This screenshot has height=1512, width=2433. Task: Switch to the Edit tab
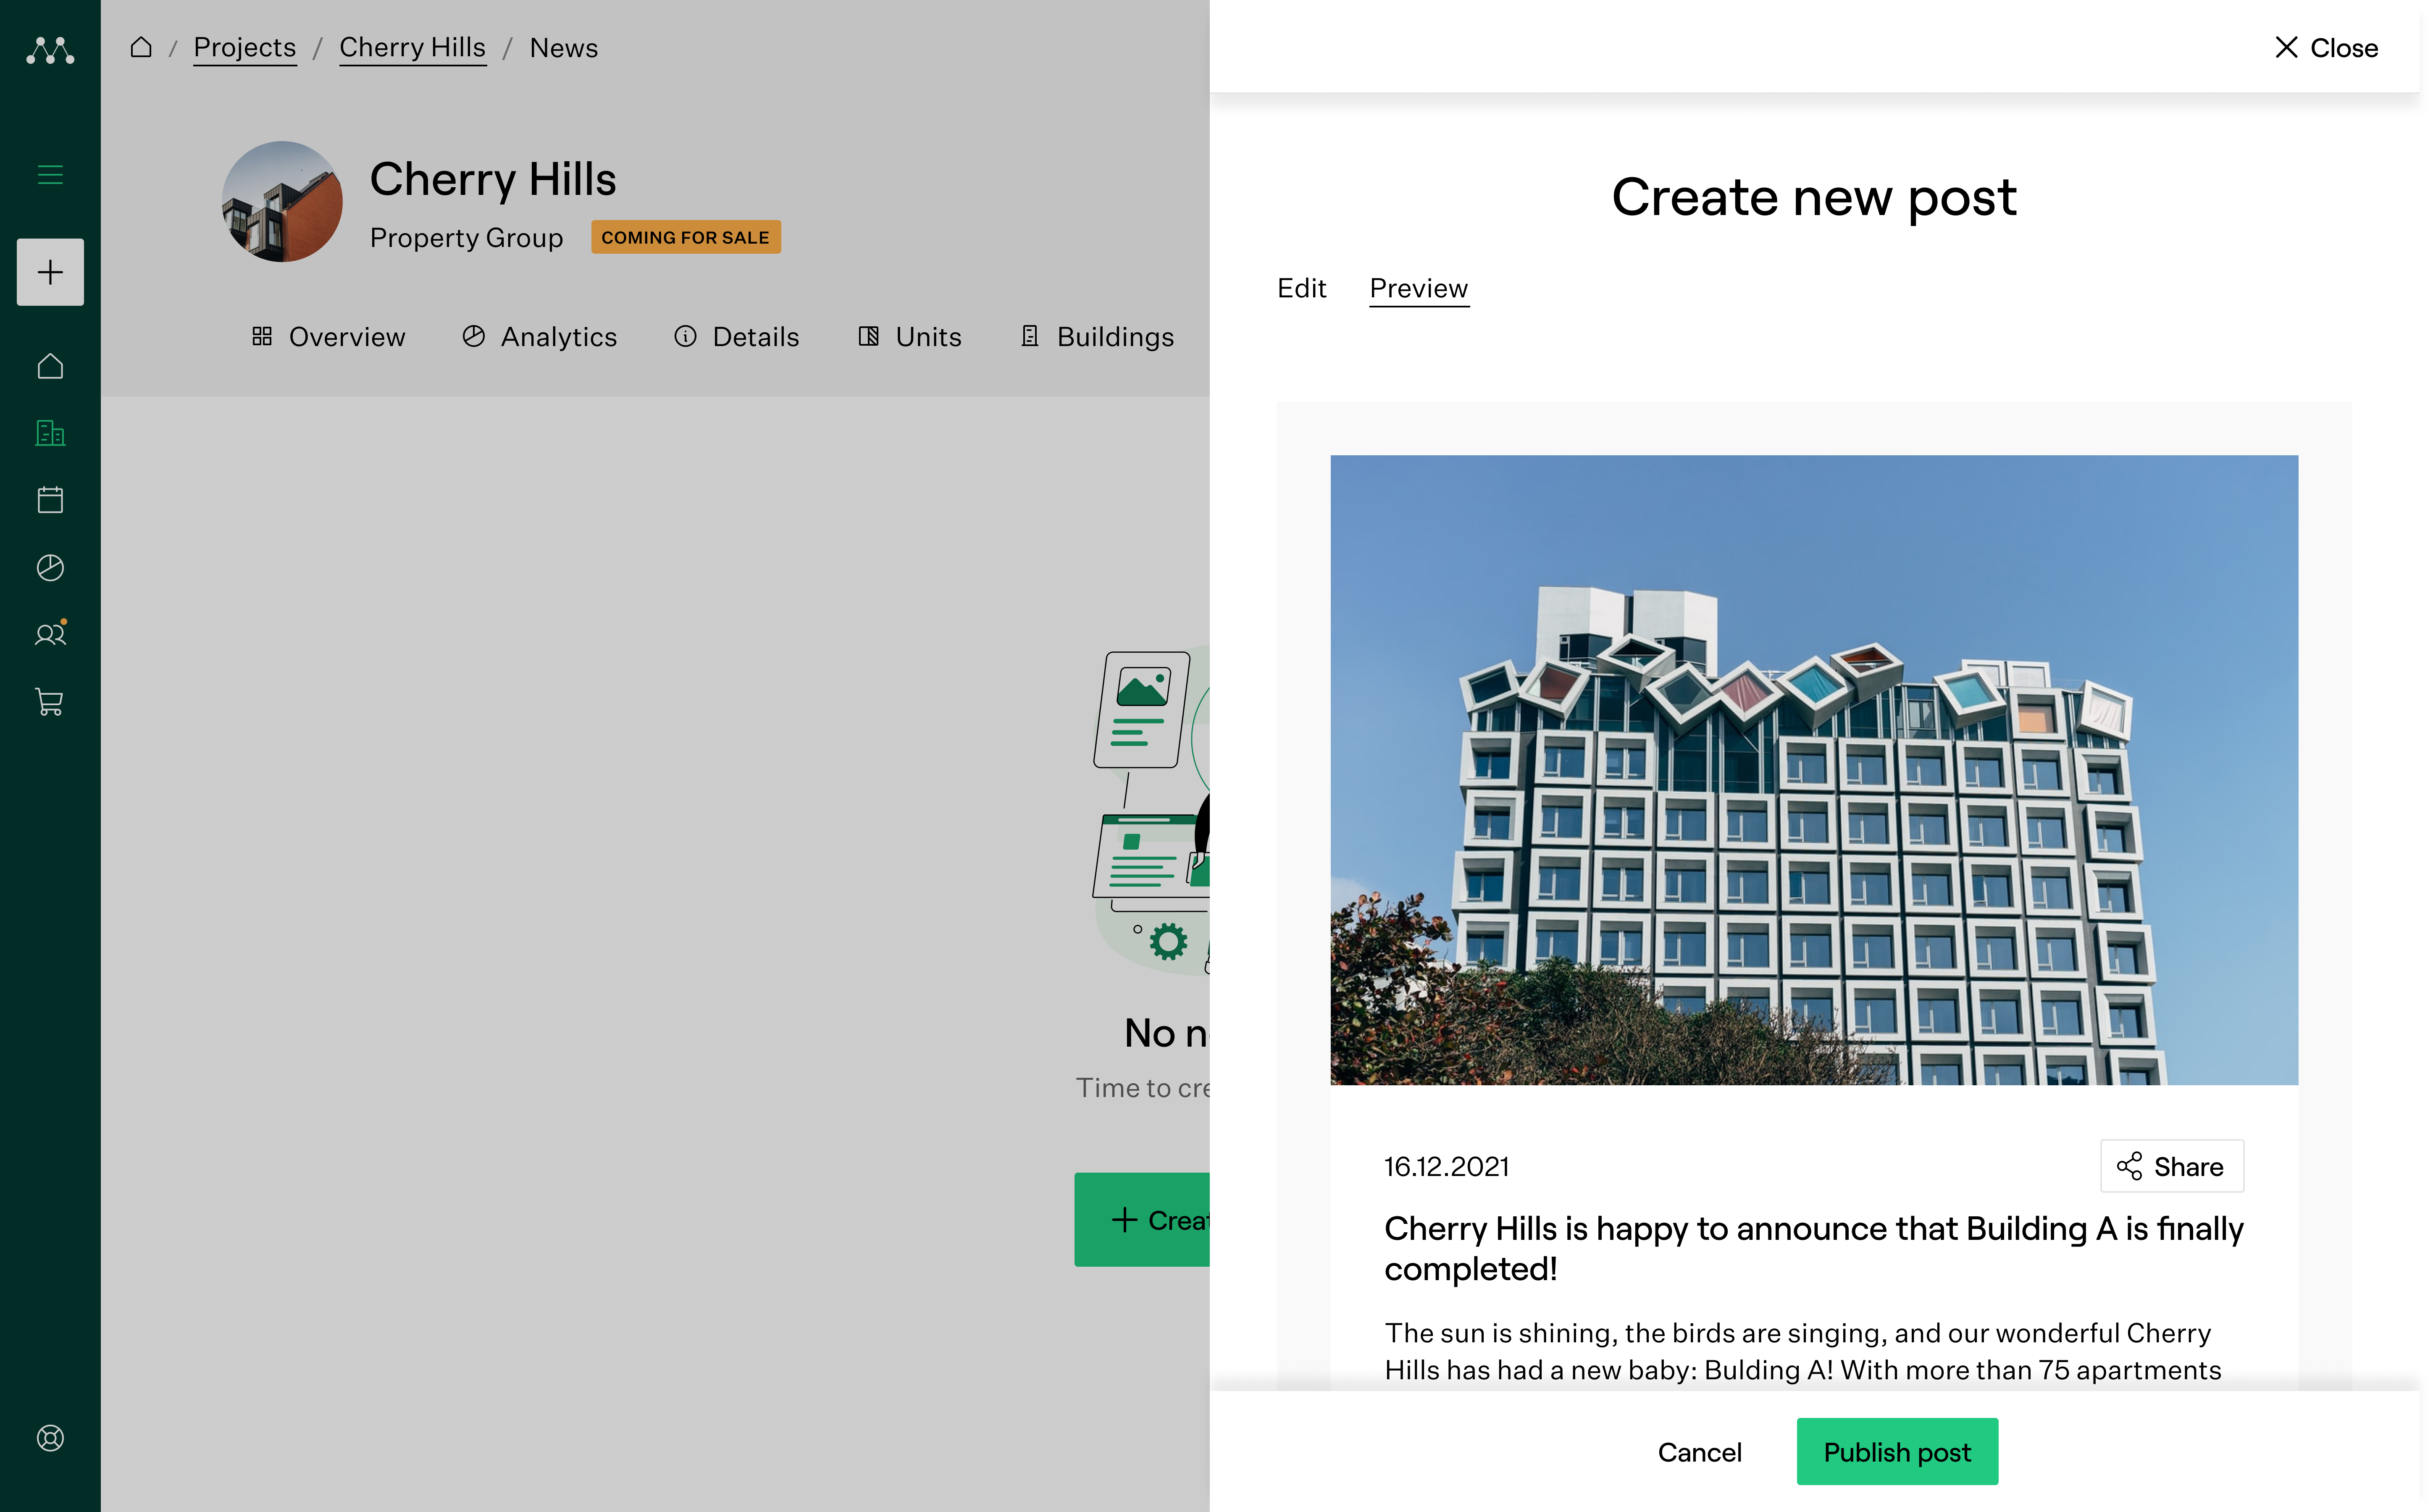tap(1302, 289)
